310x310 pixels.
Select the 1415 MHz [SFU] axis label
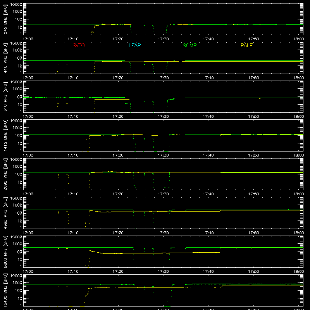pyautogui.click(x=5, y=135)
